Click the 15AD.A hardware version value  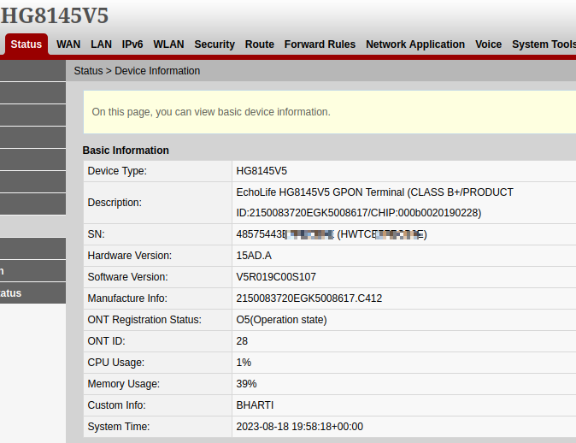click(254, 256)
